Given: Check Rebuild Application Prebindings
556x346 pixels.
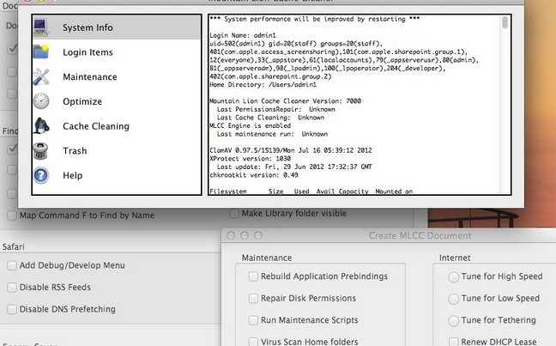Looking at the screenshot, I should coord(253,276).
